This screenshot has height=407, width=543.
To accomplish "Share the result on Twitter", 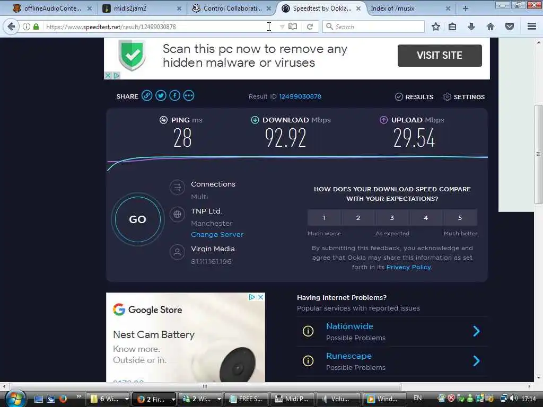I will (161, 95).
